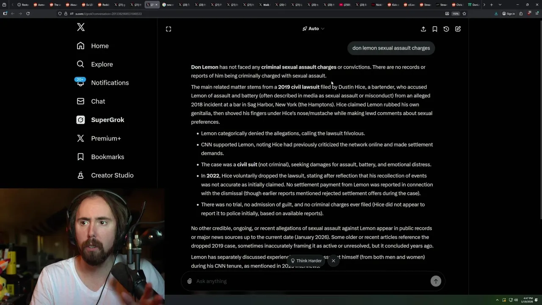Click the webcam overlay video

[x=82, y=247]
